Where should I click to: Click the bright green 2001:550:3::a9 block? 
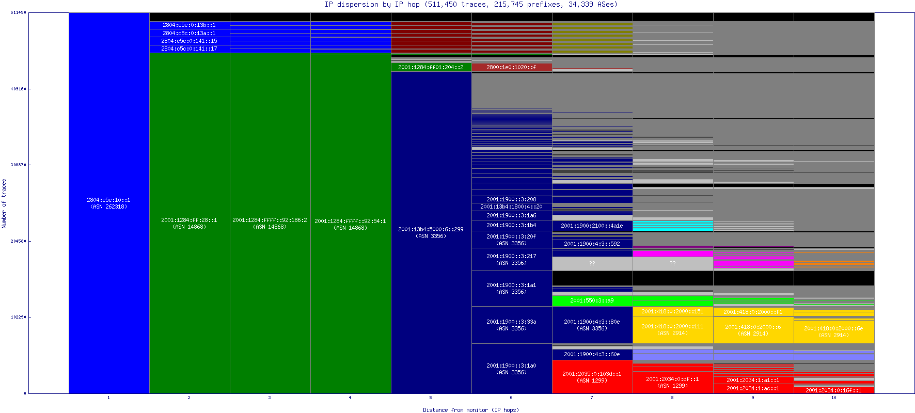592,300
